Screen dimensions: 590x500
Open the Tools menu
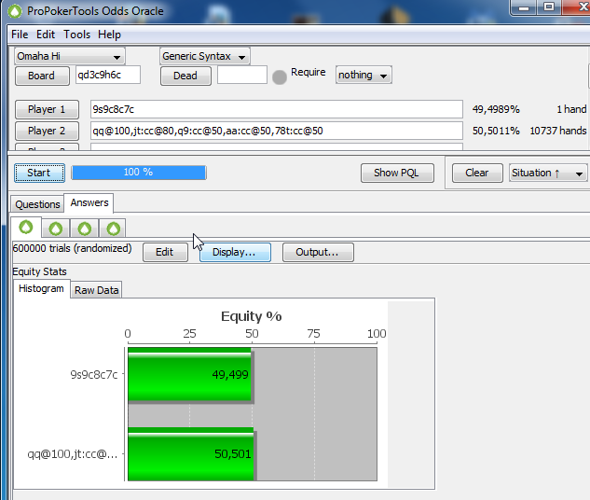coord(76,35)
